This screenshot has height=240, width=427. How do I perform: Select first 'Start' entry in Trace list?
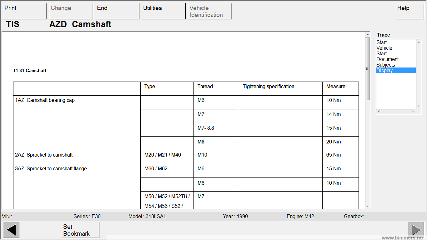[x=381, y=42]
